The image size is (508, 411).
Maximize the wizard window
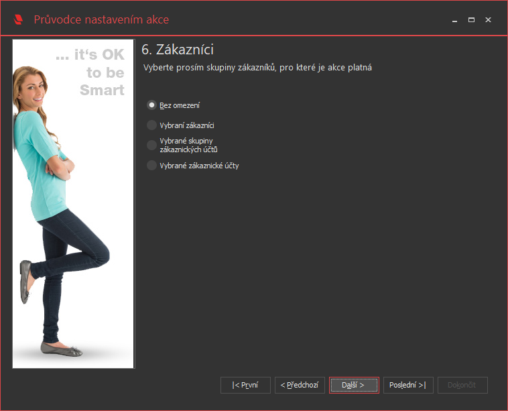coord(471,20)
